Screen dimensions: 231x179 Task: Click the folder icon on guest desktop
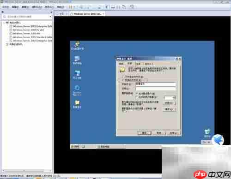(x=77, y=104)
